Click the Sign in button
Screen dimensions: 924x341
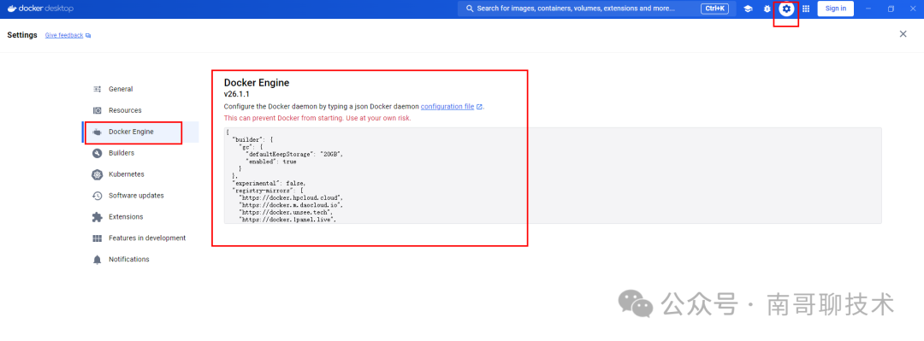pos(836,9)
